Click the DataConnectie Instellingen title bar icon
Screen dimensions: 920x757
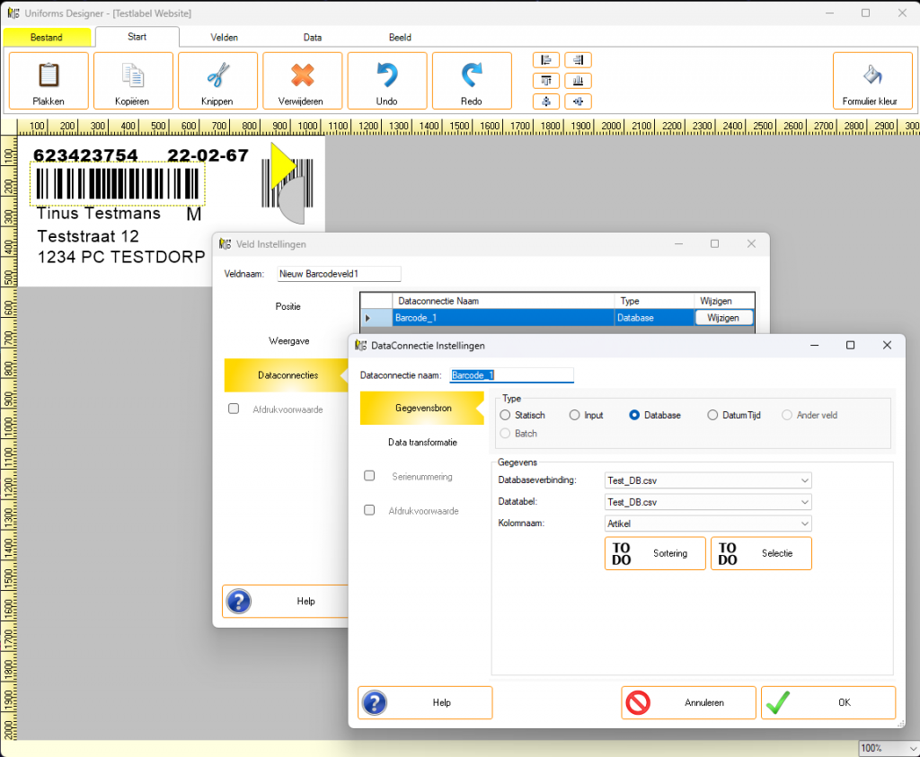(361, 346)
